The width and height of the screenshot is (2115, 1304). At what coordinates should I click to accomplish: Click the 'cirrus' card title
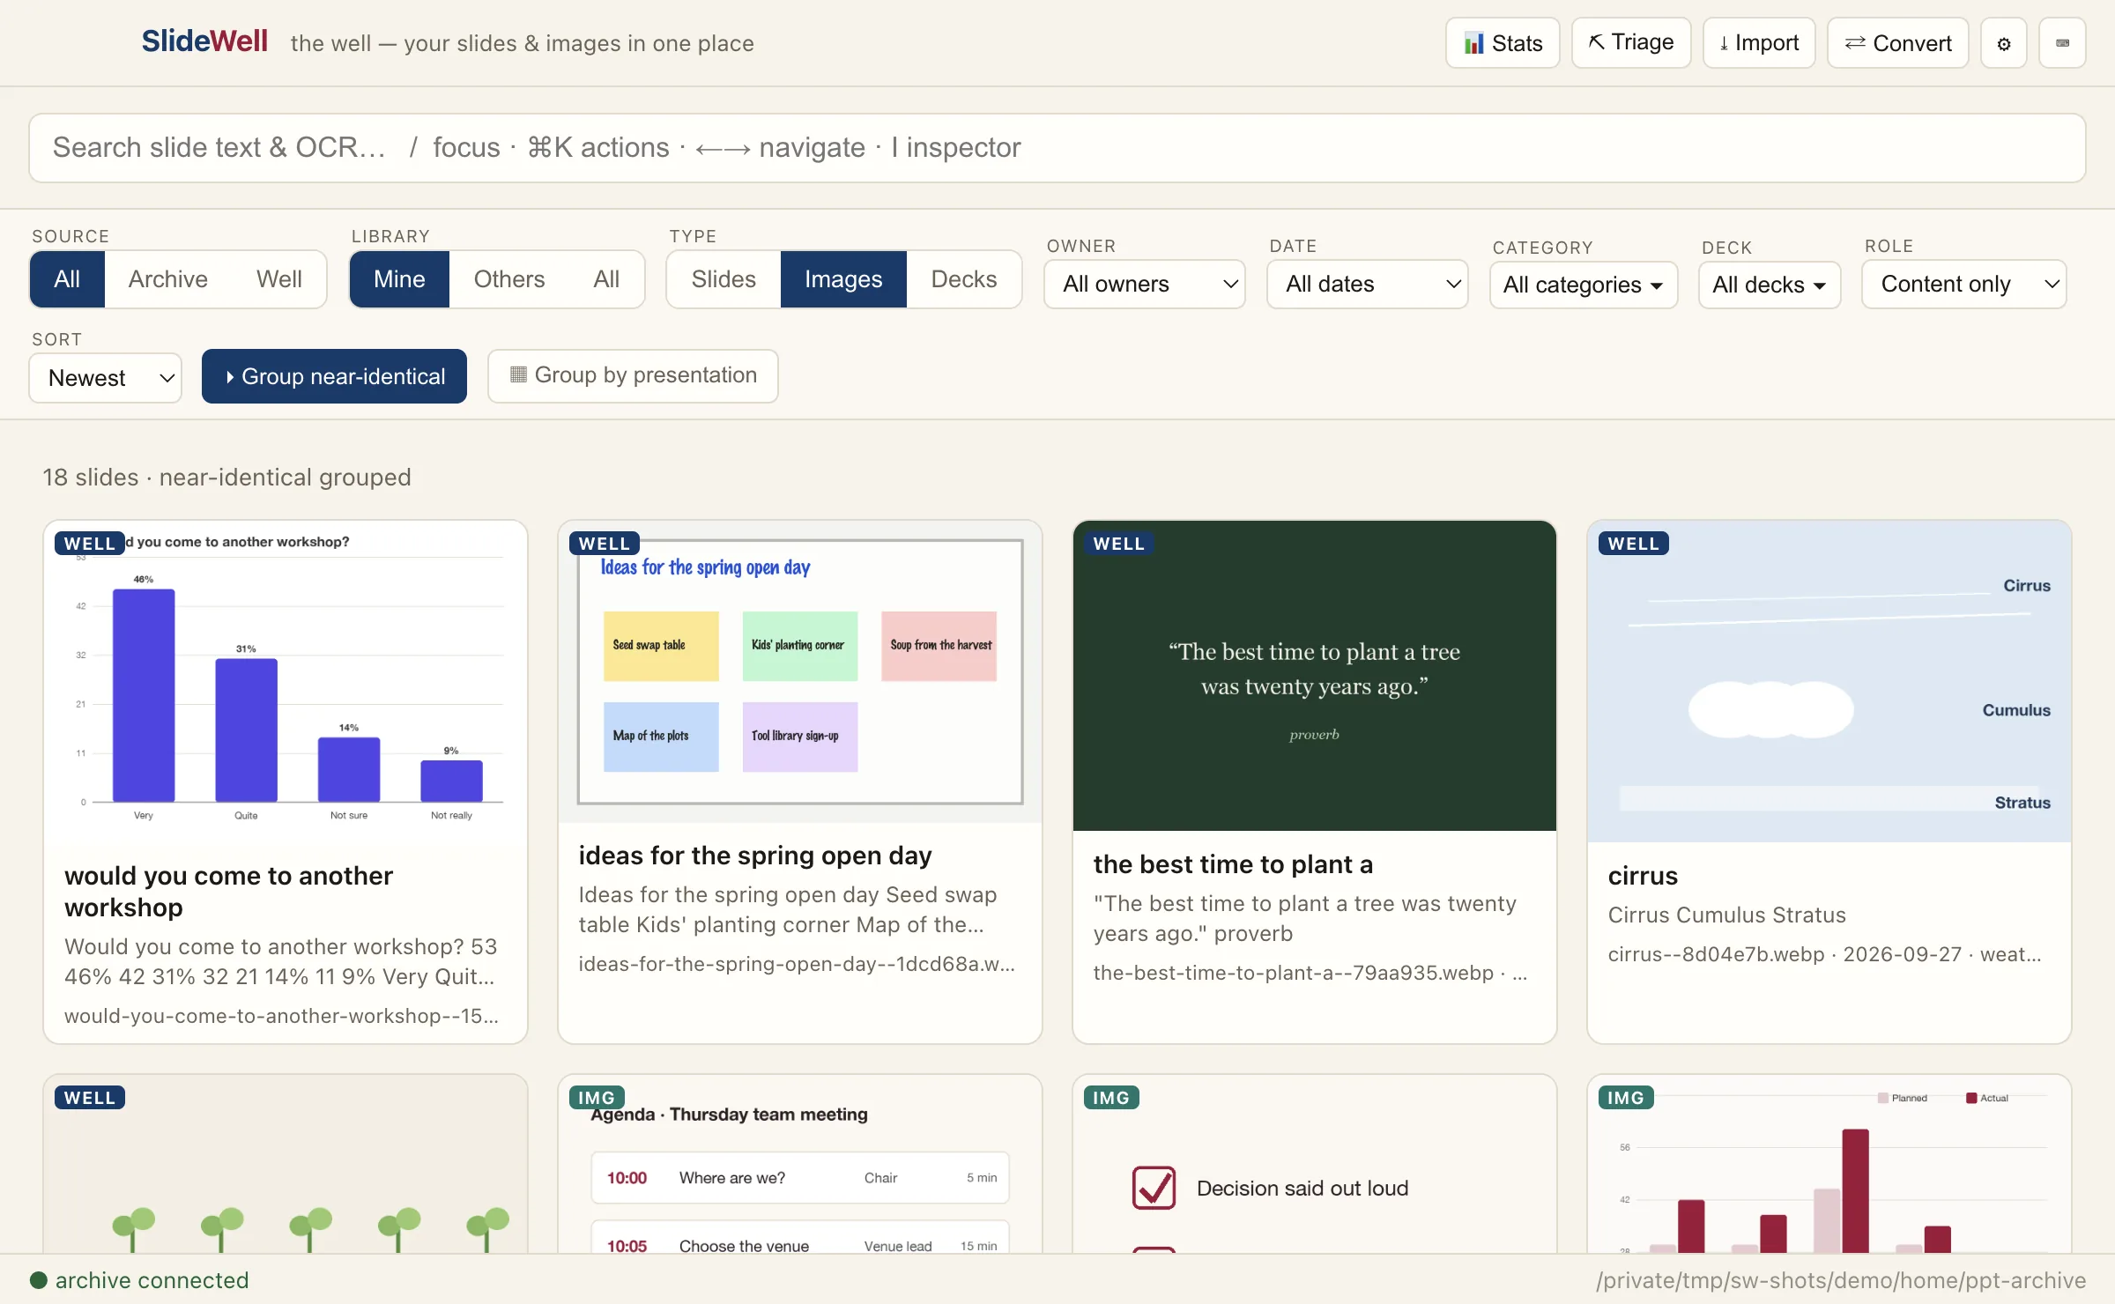[x=1643, y=876]
